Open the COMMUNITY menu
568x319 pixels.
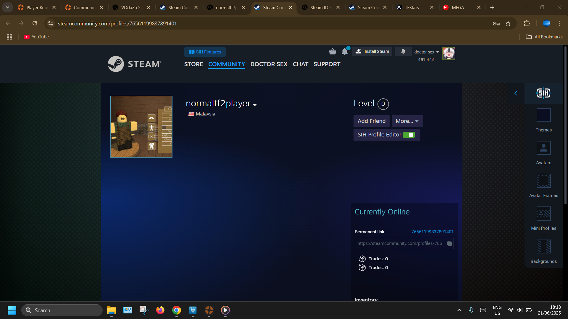(x=227, y=64)
